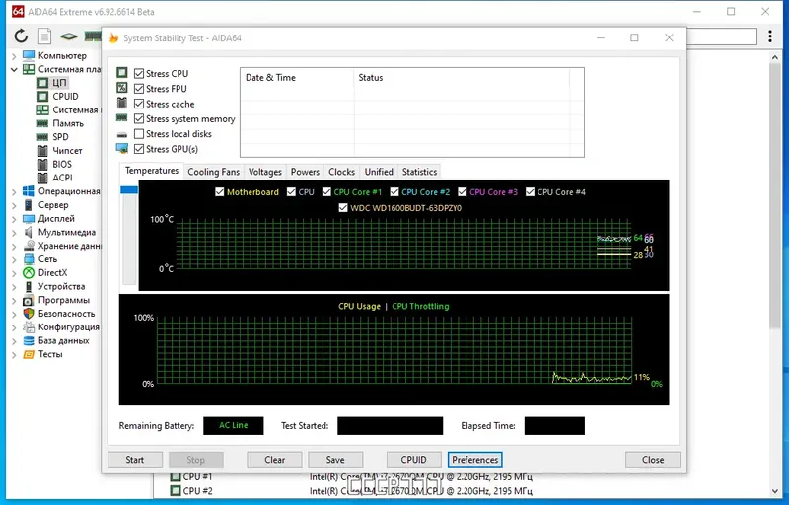Open the three-dot menu icon
This screenshot has height=505, width=789.
tap(770, 36)
